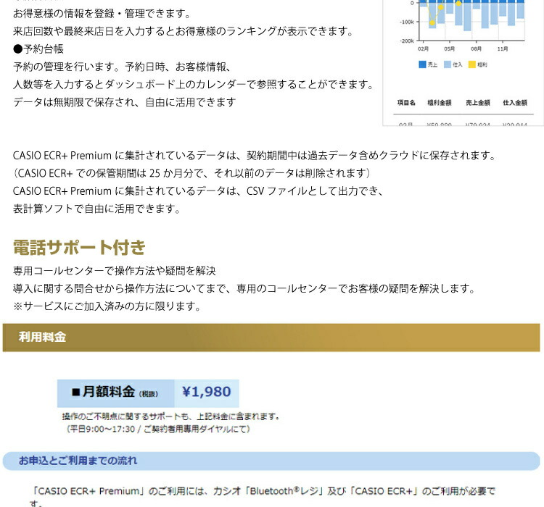This screenshot has width=544, height=507.
Task: Click the line about 来店回数 ranking
Action: click(x=183, y=31)
